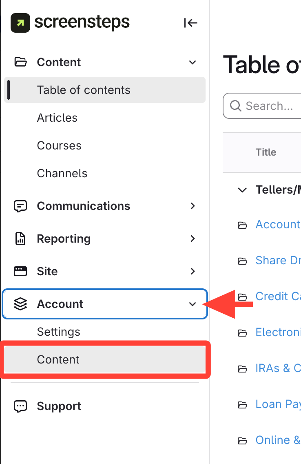Click into the Search input field
Screen dimensions: 301x464
pos(269,106)
